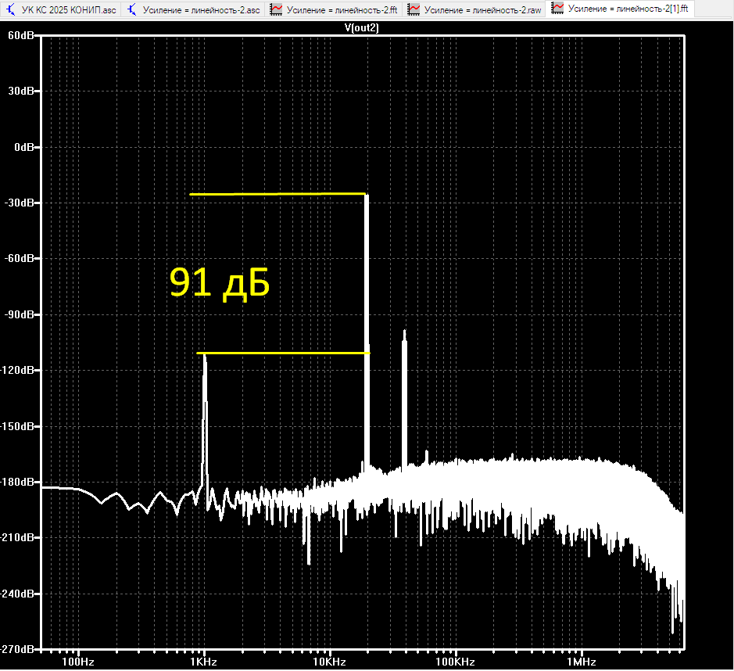Click the waveform icon on the линейность-2[1].fft tab
The width and height of the screenshot is (734, 671).
(557, 9)
